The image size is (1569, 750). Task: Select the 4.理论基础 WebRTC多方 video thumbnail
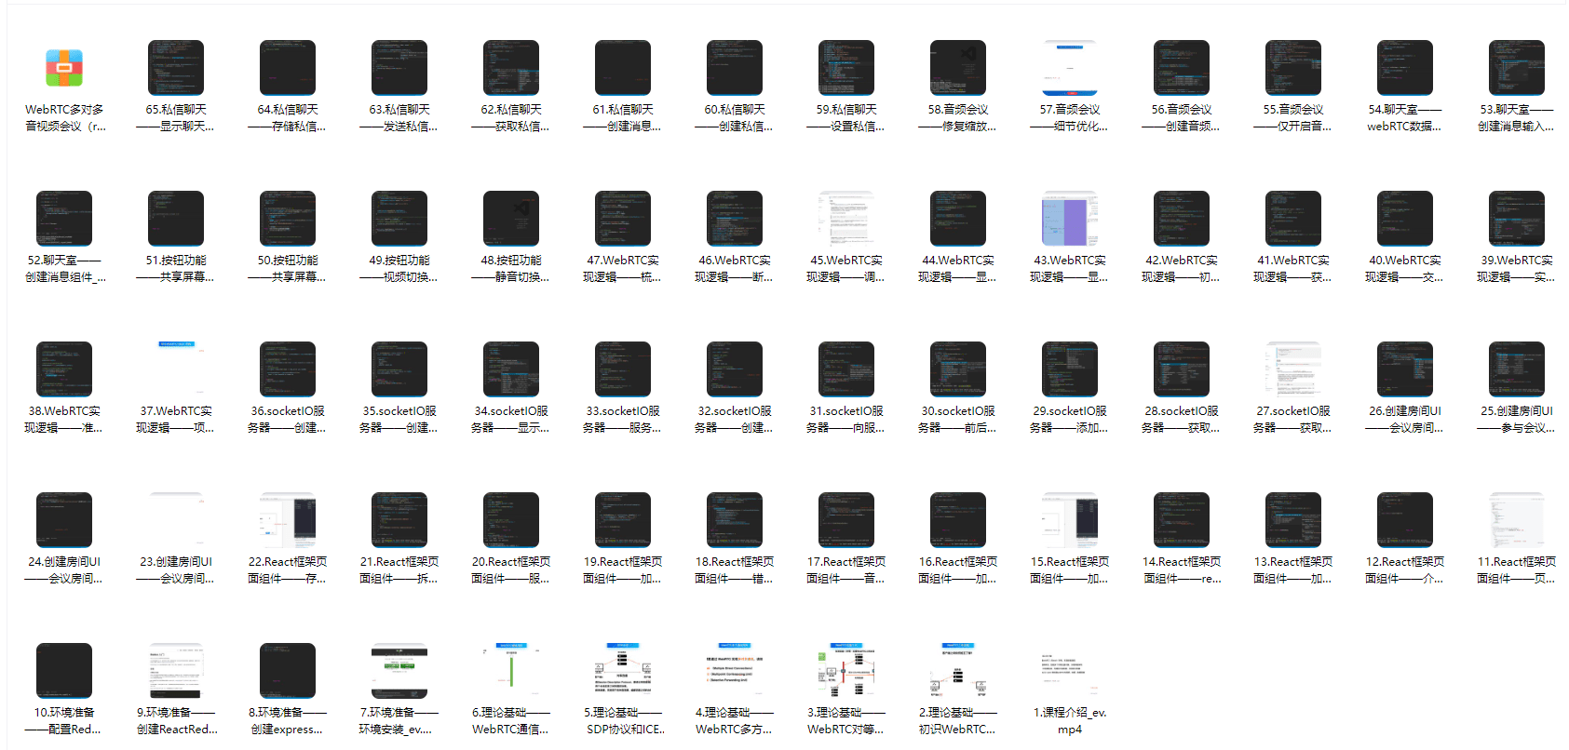click(x=734, y=671)
